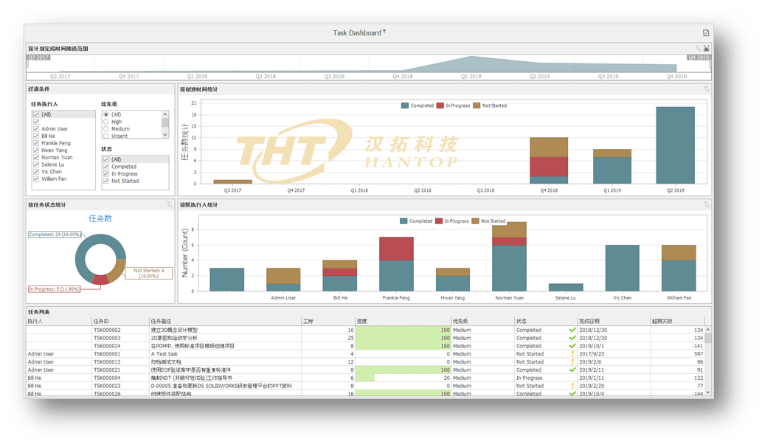Viewport: 762px width, 447px height.
Task: Click task list scrollbar down arrow
Action: pyautogui.click(x=708, y=392)
